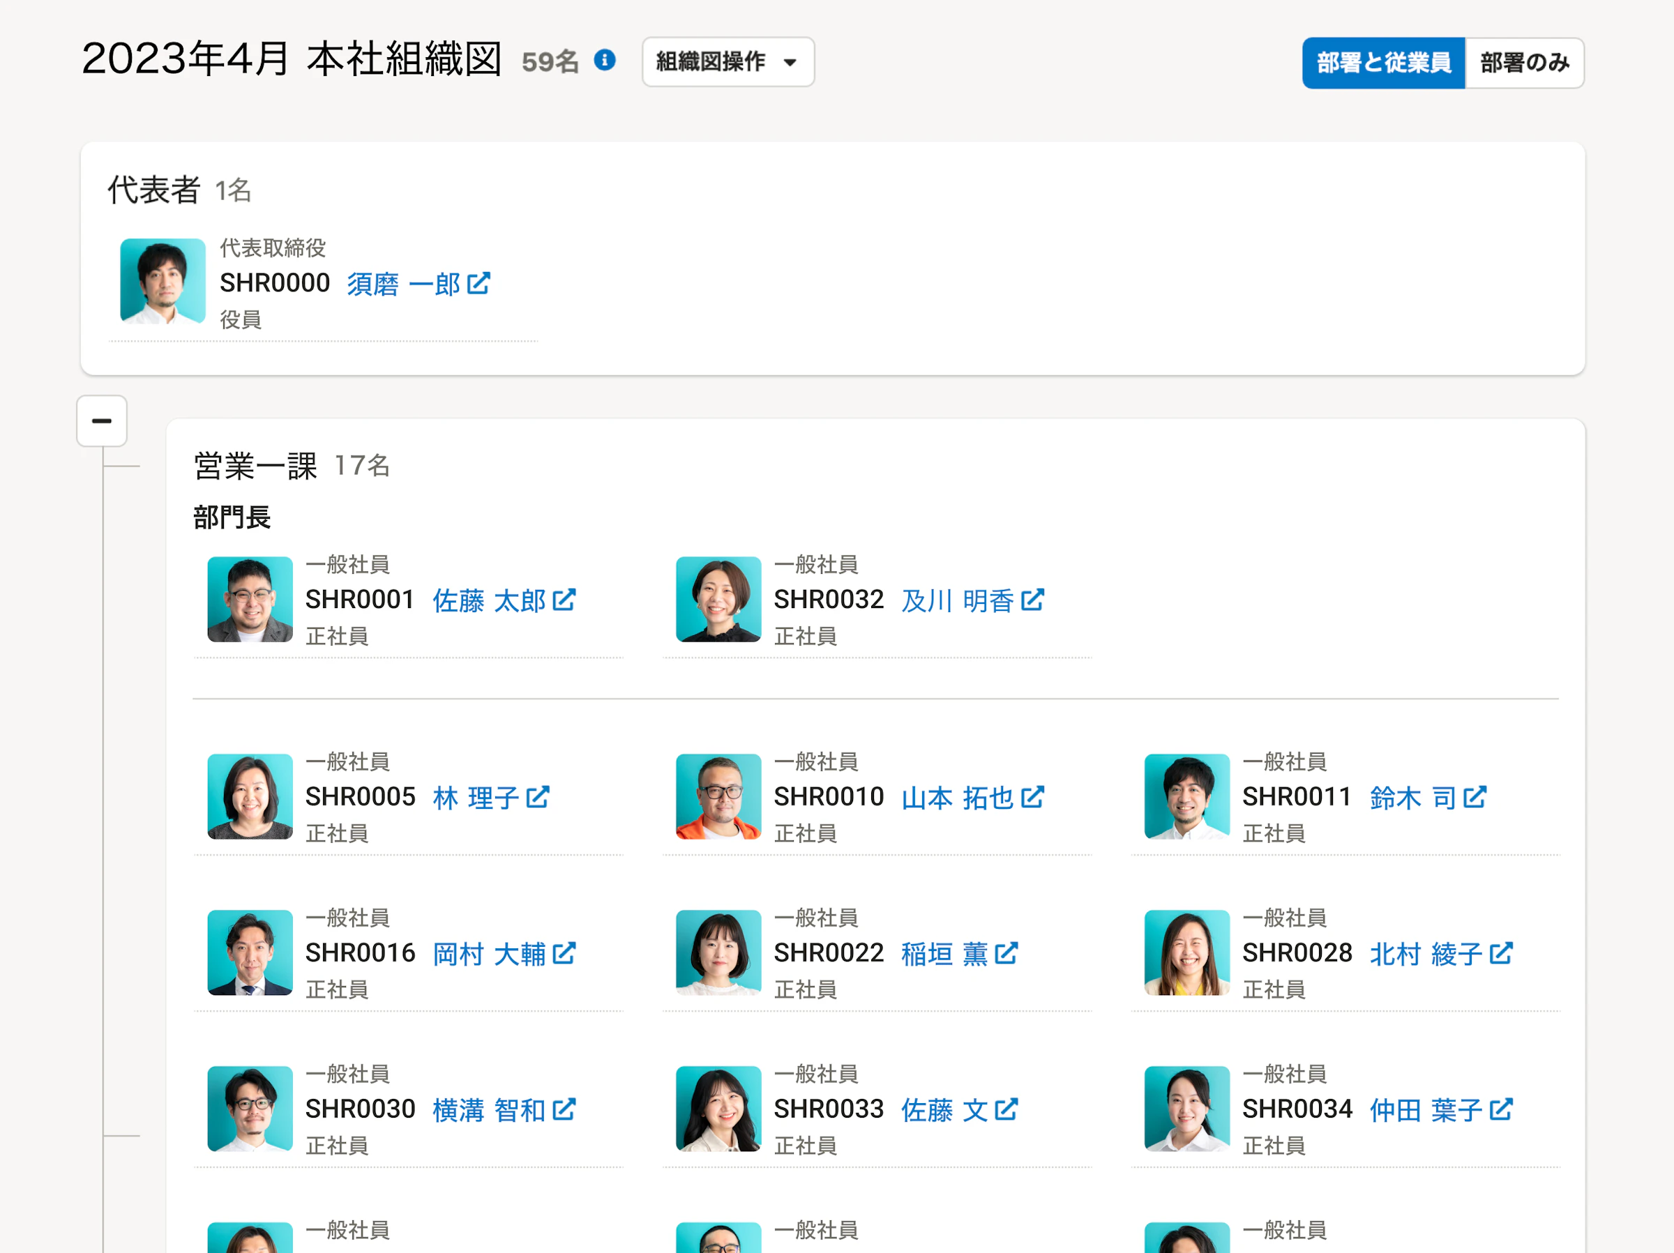Image resolution: width=1674 pixels, height=1253 pixels.
Task: Switch to 部署のみ view
Action: pos(1524,63)
